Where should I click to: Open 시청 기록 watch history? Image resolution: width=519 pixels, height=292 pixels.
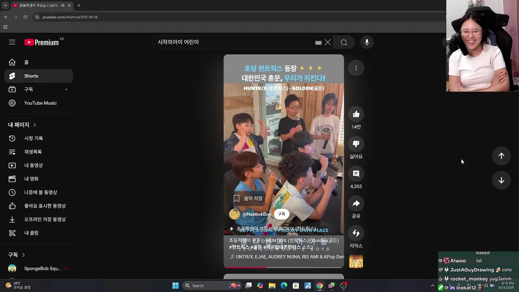pyautogui.click(x=39, y=138)
